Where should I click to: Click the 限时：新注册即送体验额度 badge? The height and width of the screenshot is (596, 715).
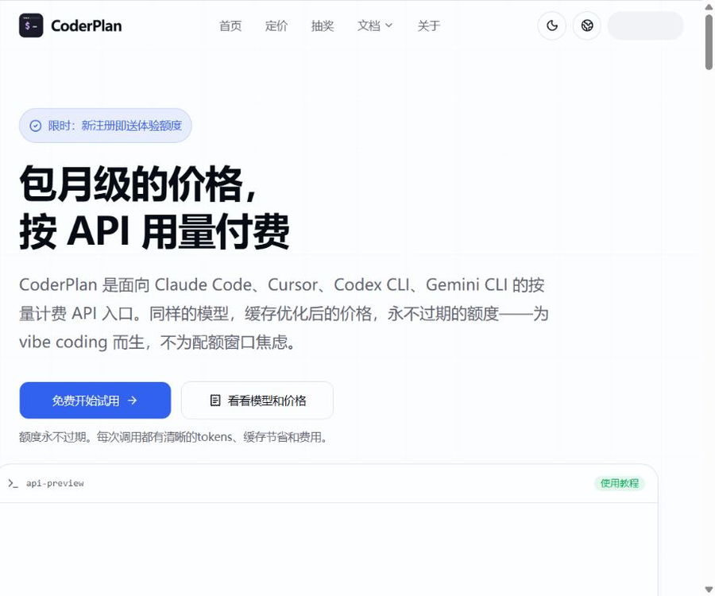coord(106,126)
